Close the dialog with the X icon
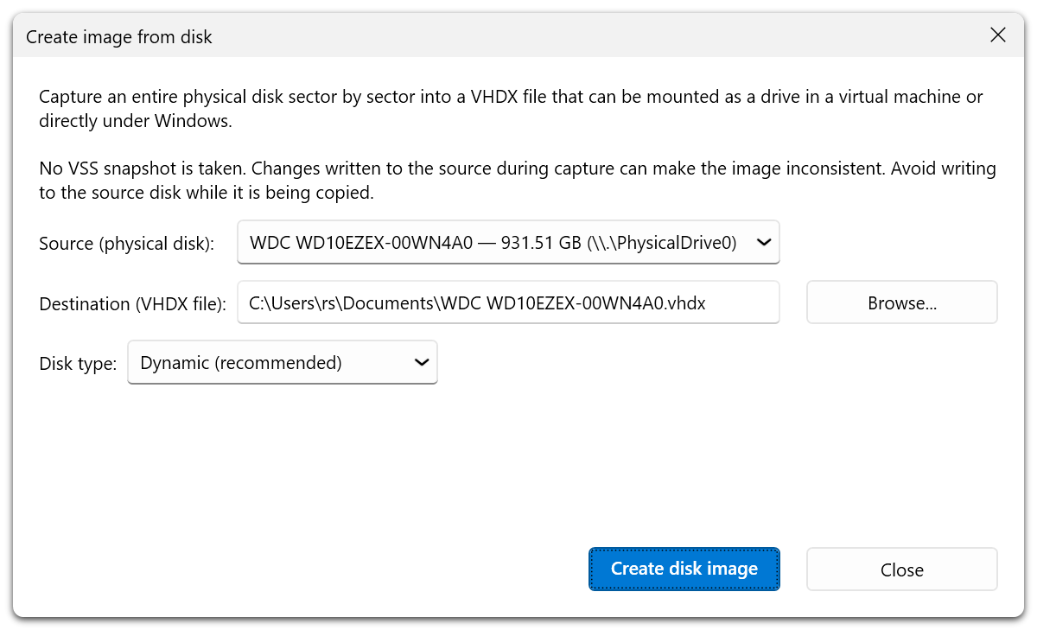 998,35
